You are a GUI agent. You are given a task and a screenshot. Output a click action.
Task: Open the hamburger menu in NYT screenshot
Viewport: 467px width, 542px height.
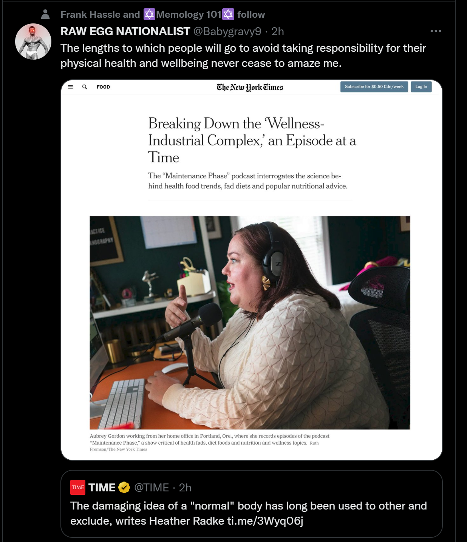coord(70,87)
